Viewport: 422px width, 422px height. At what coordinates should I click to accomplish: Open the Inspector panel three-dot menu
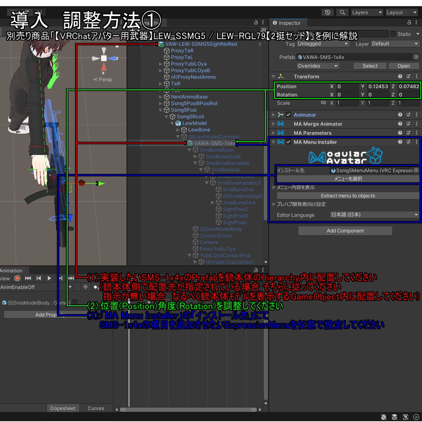click(416, 23)
